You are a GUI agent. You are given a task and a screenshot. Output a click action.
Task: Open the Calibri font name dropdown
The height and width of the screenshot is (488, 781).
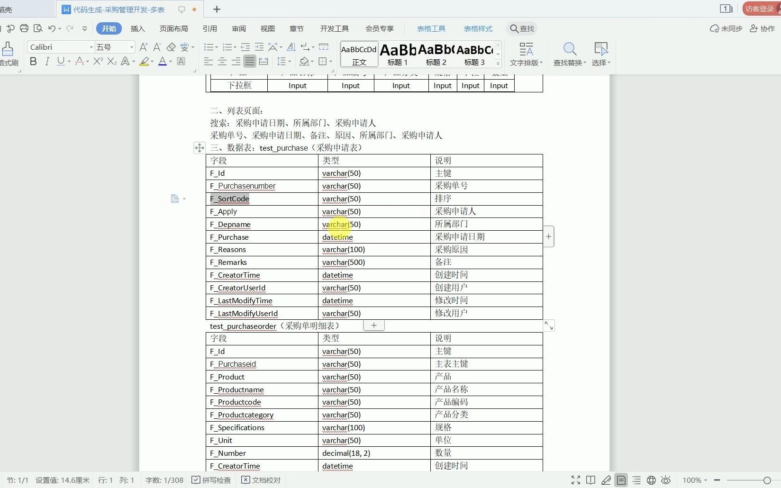91,47
